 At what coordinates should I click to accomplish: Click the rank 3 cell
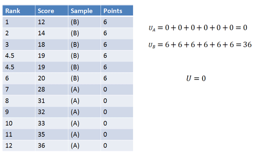(19, 44)
